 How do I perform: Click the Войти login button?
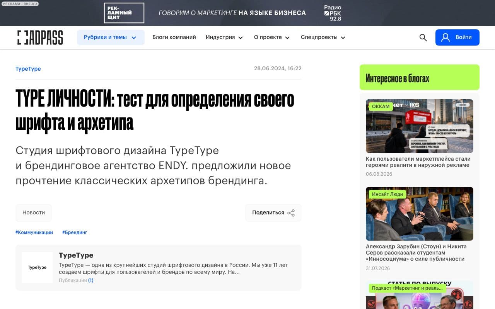(457, 37)
